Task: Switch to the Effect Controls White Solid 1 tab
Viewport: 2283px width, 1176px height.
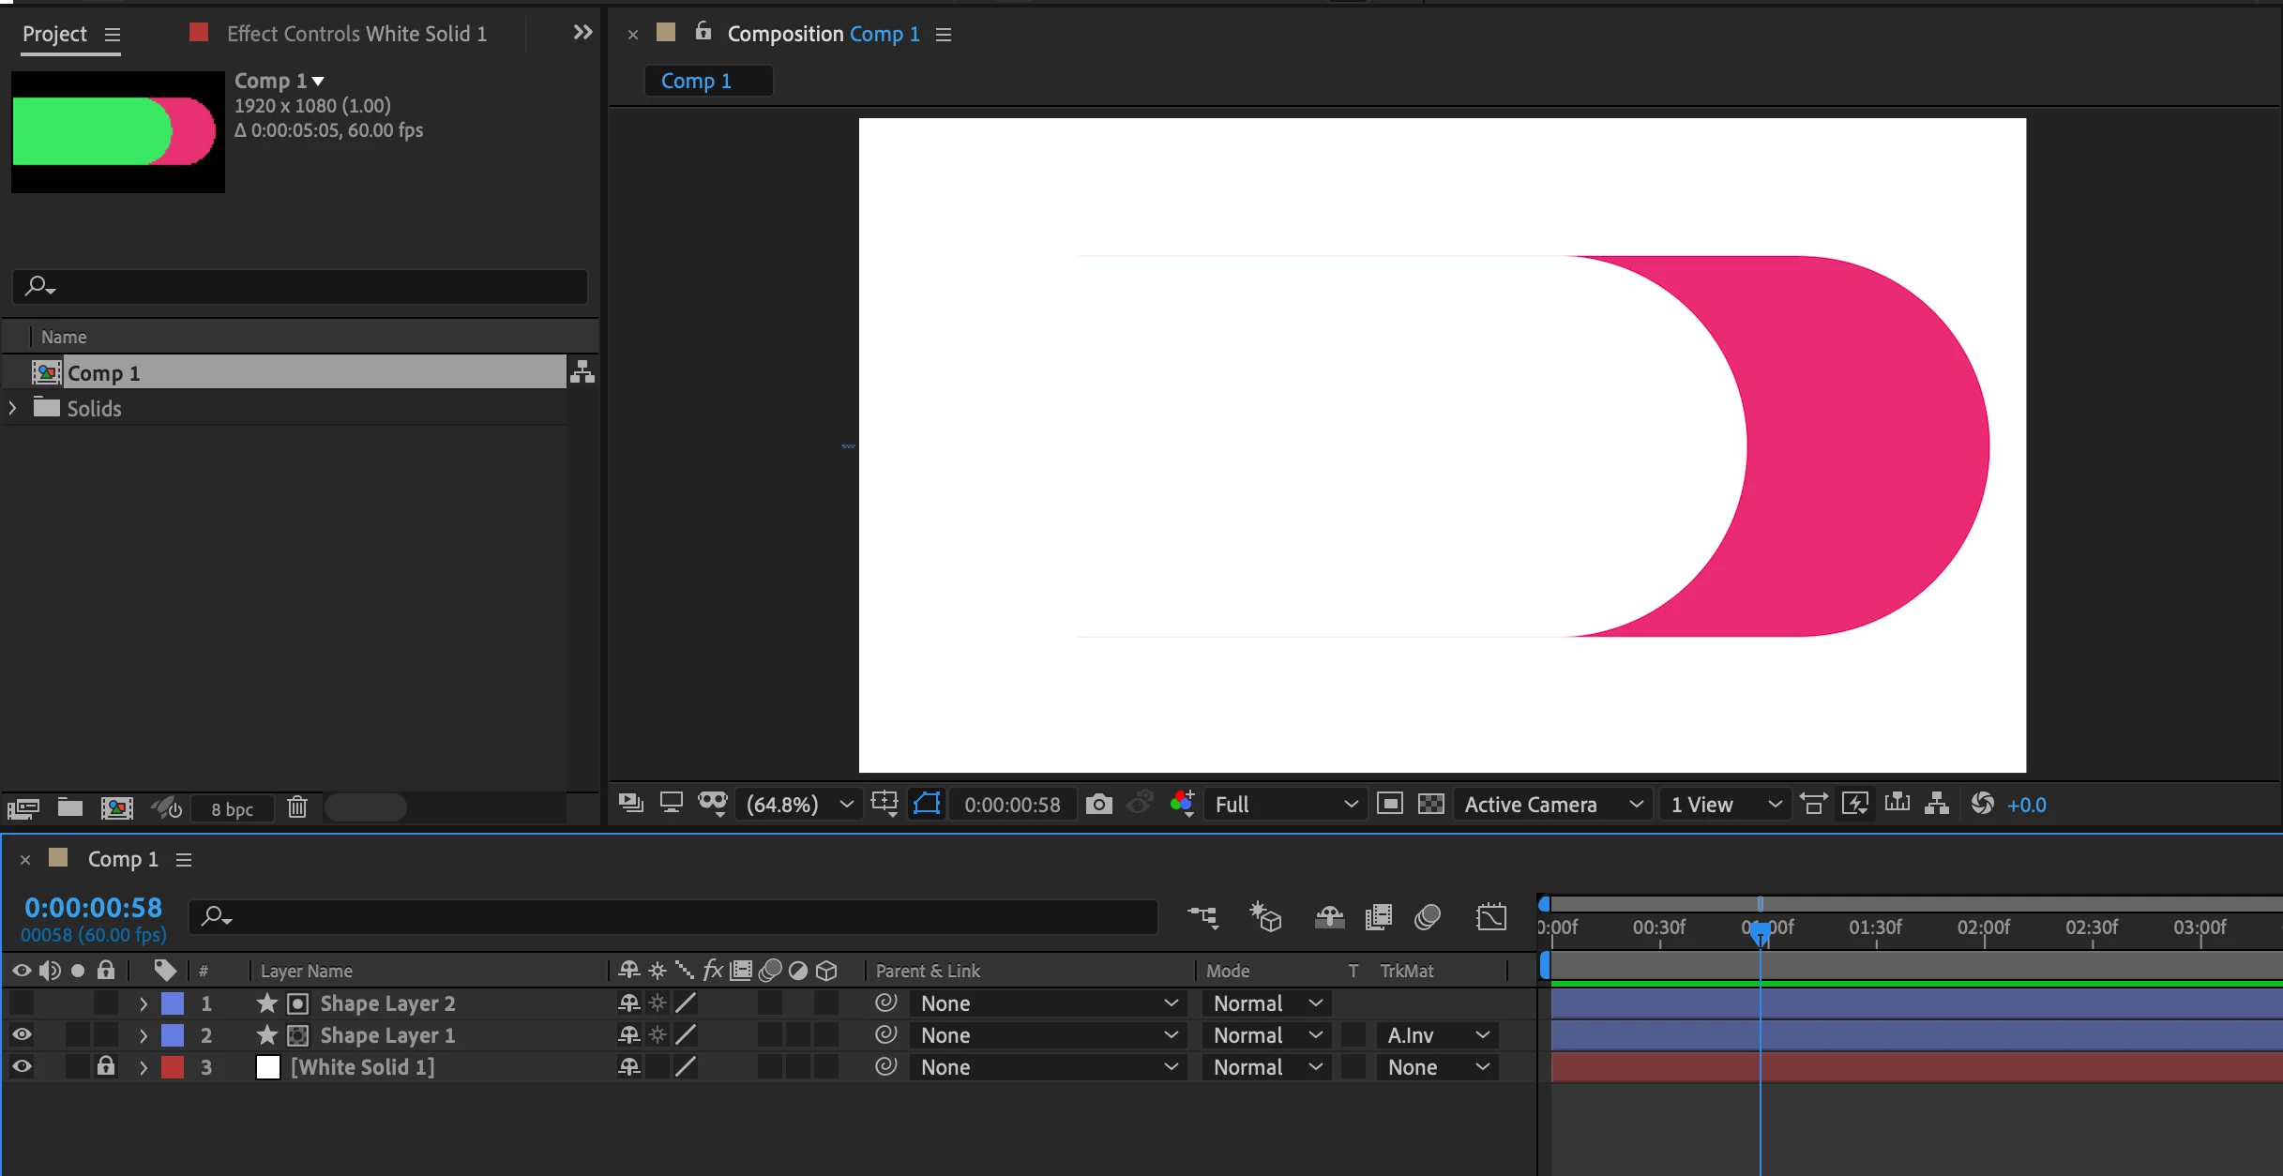Action: 356,34
